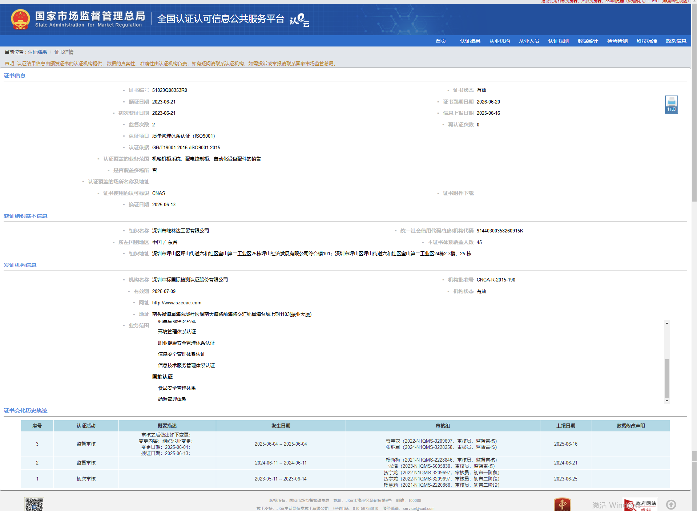The image size is (697, 511).
Task: Click the QR code image in footer
Action: pos(34,504)
